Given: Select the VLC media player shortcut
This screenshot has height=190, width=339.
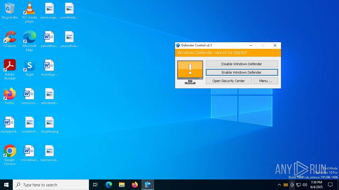Looking at the screenshot, I should [29, 13].
